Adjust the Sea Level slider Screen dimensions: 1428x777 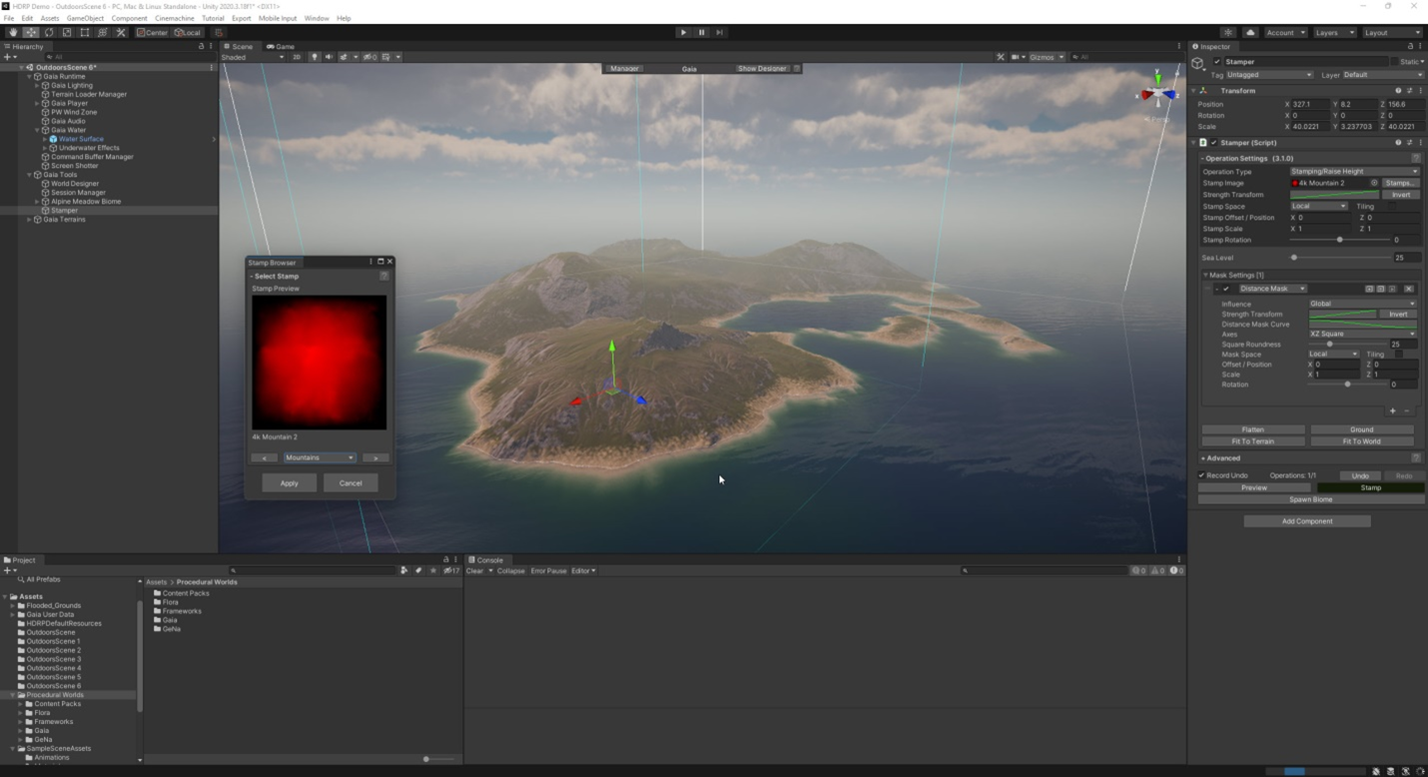click(1294, 258)
